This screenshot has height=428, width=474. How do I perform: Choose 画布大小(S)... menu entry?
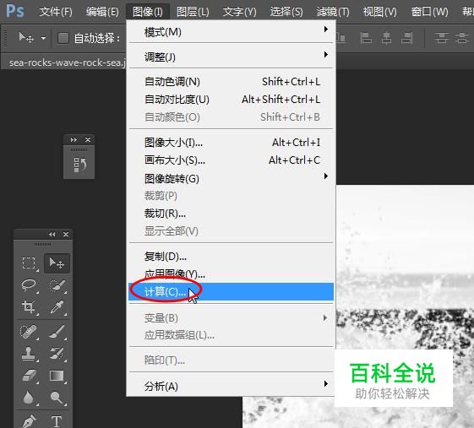click(x=232, y=160)
